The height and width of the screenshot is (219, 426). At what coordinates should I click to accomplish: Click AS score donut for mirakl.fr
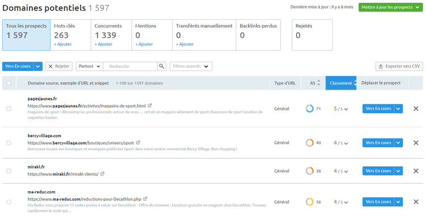tap(310, 171)
